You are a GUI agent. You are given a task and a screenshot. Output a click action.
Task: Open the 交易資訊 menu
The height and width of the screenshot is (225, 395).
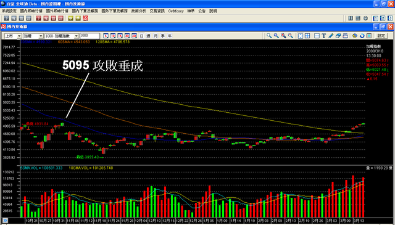tap(157, 11)
